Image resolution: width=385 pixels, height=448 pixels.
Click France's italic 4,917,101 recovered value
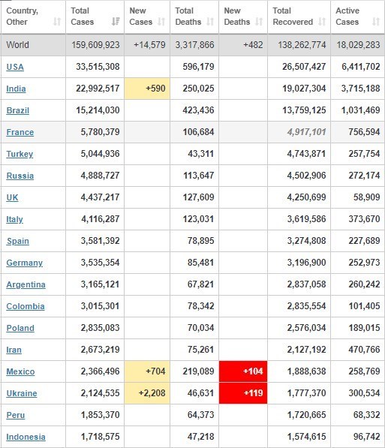click(x=307, y=132)
